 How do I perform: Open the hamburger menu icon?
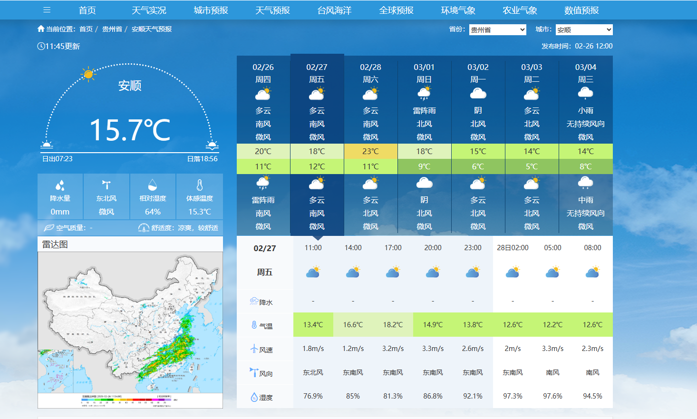point(47,10)
